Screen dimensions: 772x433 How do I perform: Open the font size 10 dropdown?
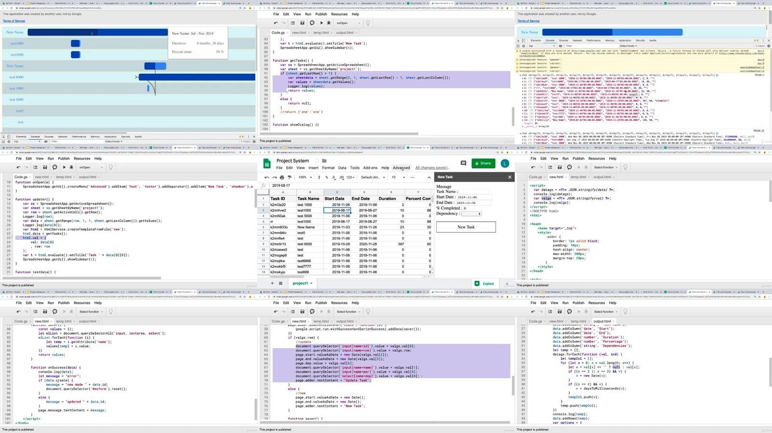398,177
